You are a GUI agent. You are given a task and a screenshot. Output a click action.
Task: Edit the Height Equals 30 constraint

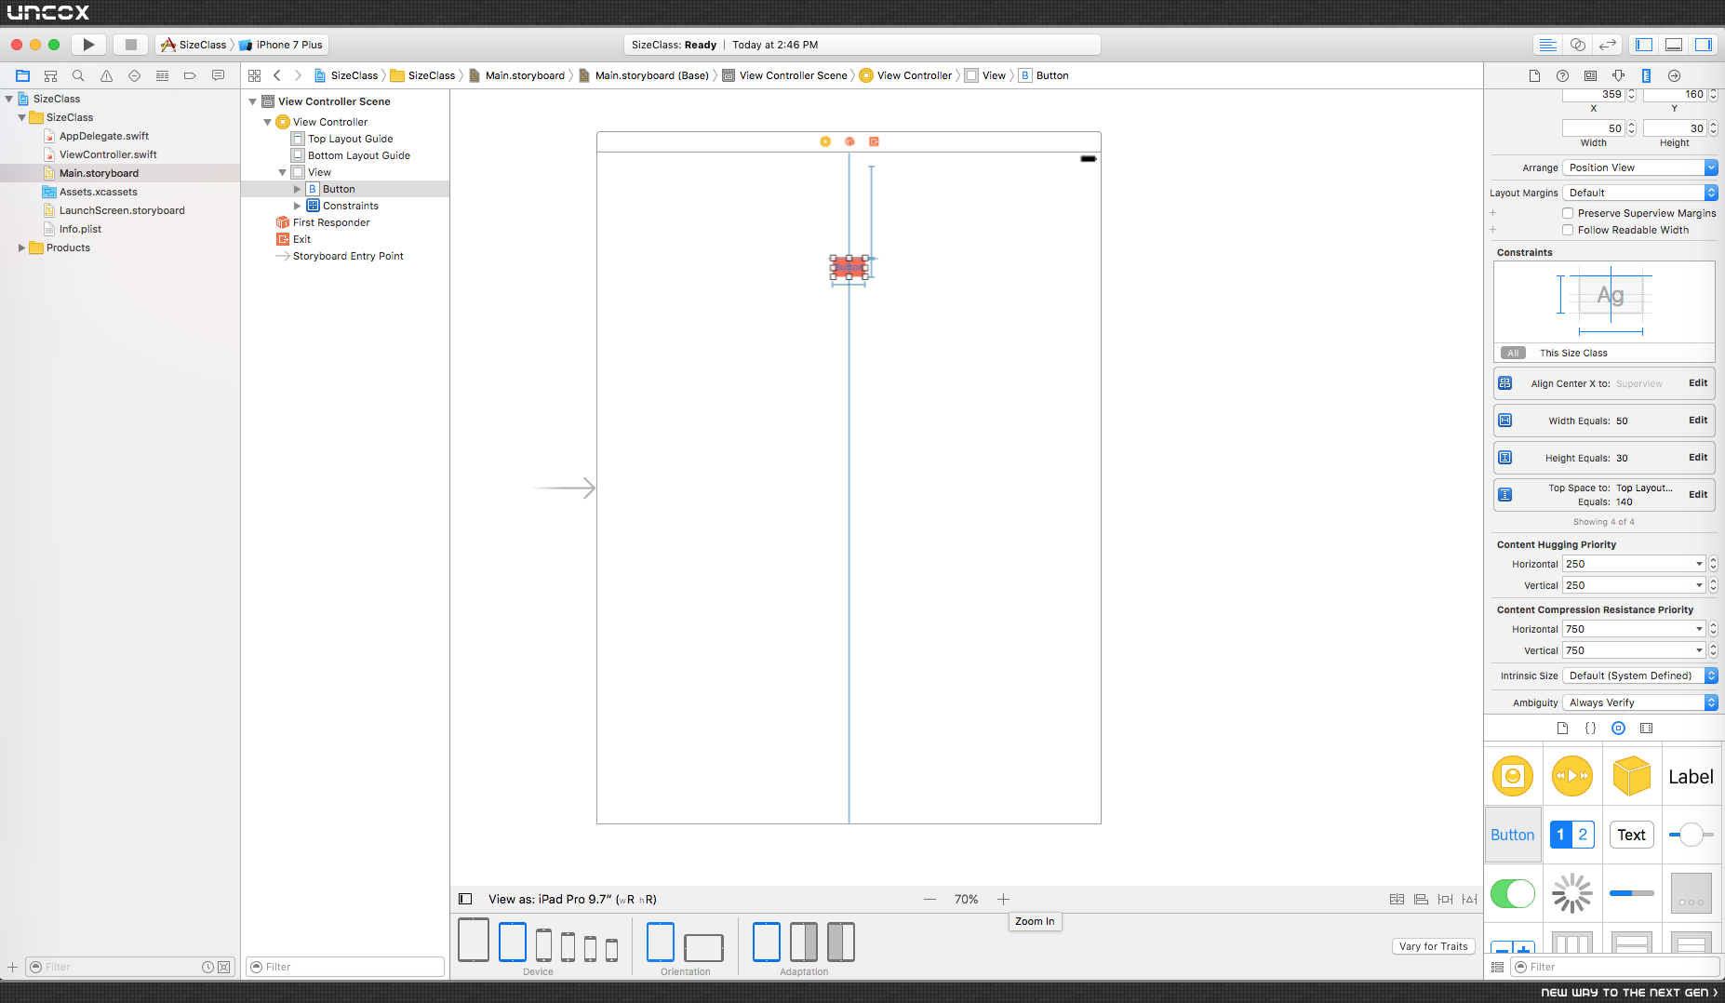(x=1698, y=458)
